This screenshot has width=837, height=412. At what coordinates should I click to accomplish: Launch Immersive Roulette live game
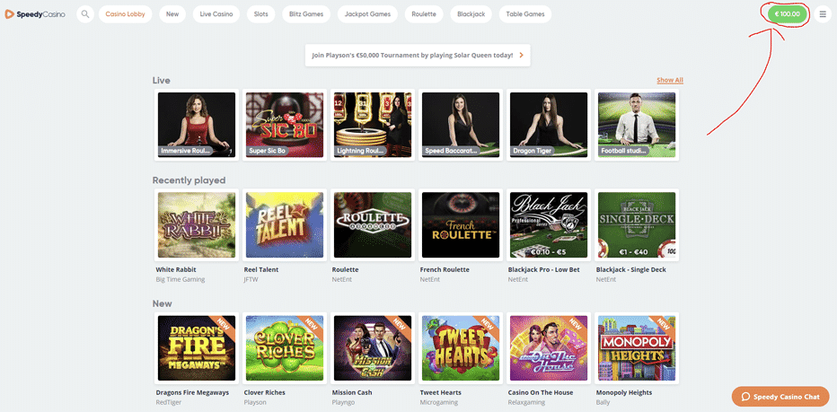[x=197, y=125]
